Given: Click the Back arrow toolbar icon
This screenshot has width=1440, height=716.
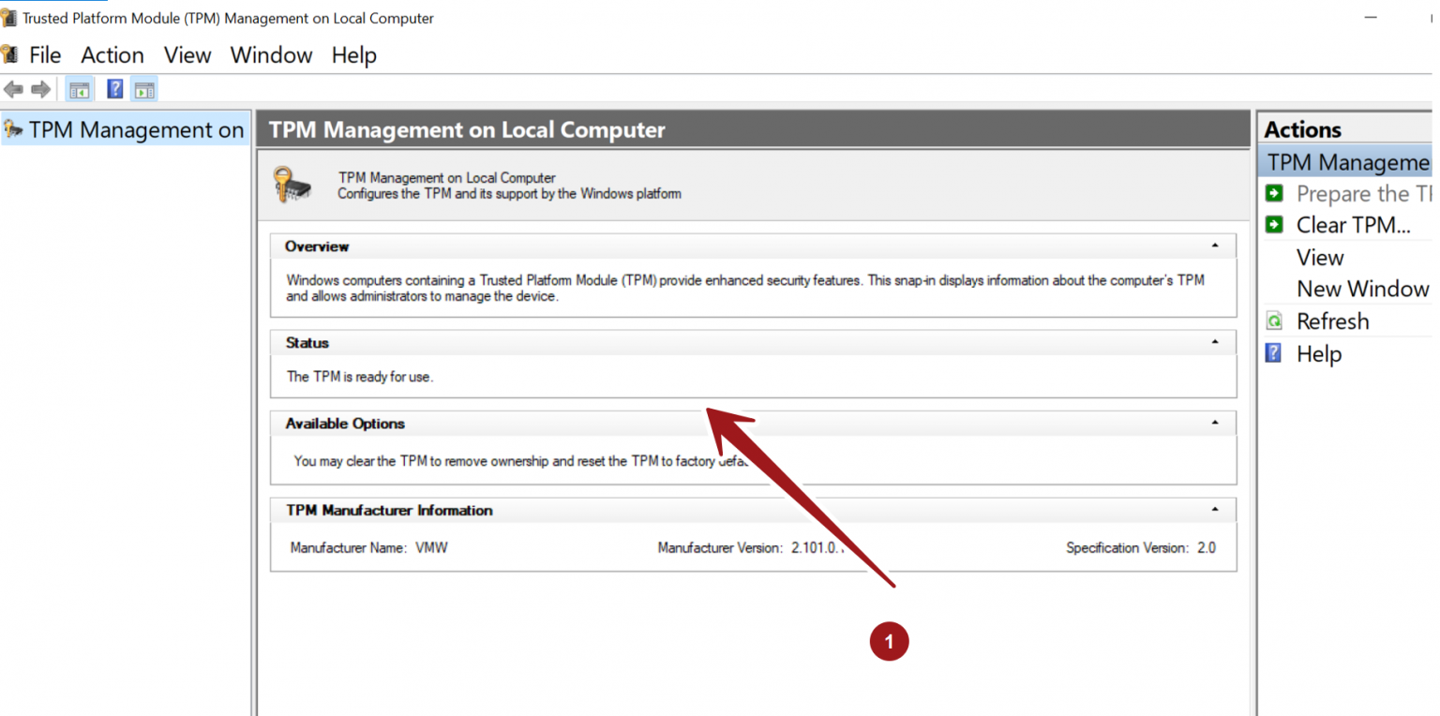Looking at the screenshot, I should [x=13, y=89].
